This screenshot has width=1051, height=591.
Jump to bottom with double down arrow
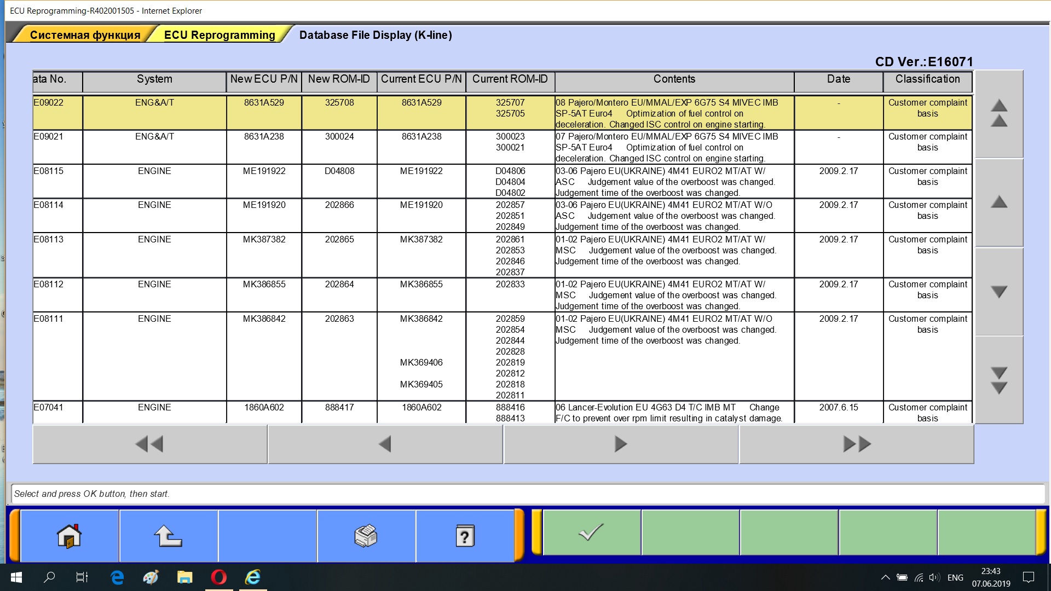[x=998, y=380]
